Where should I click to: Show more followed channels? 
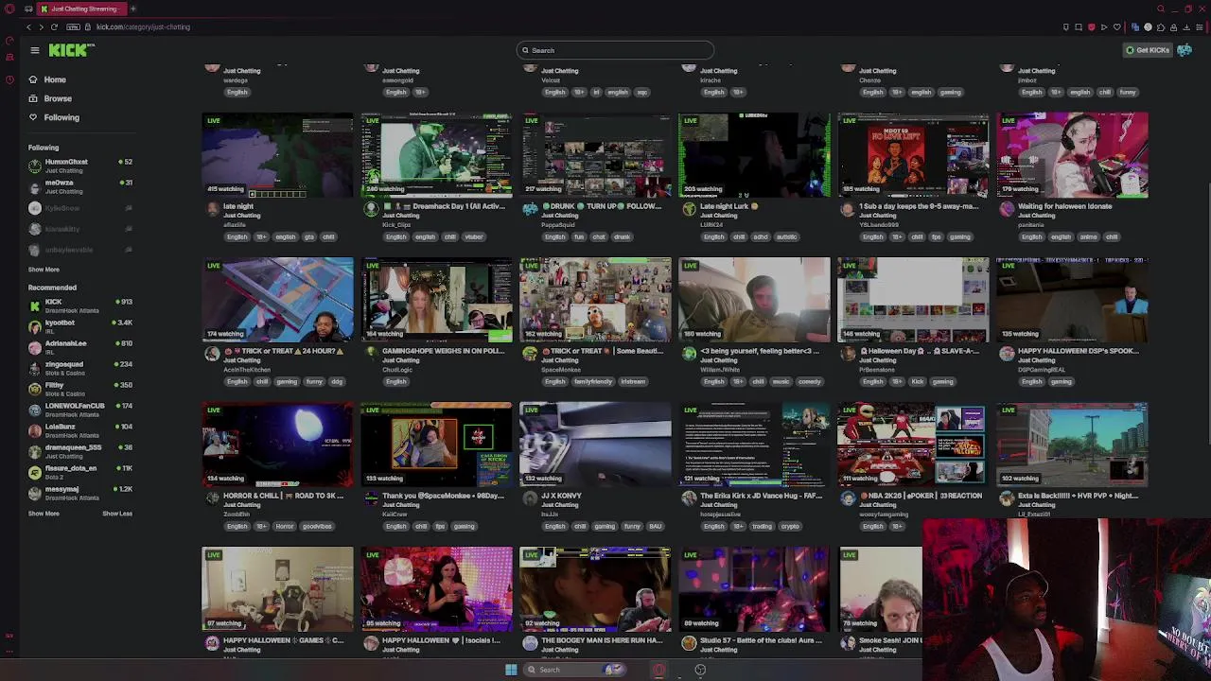pos(44,270)
